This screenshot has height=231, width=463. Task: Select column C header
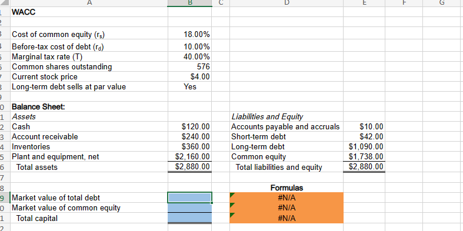(x=221, y=3)
